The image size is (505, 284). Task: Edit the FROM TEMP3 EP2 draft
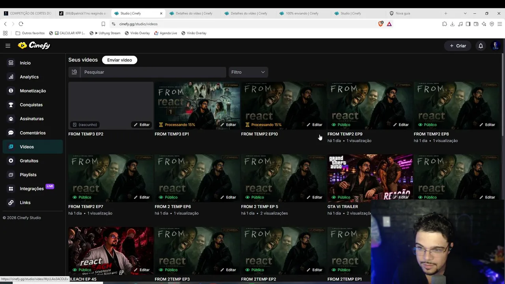tap(141, 125)
